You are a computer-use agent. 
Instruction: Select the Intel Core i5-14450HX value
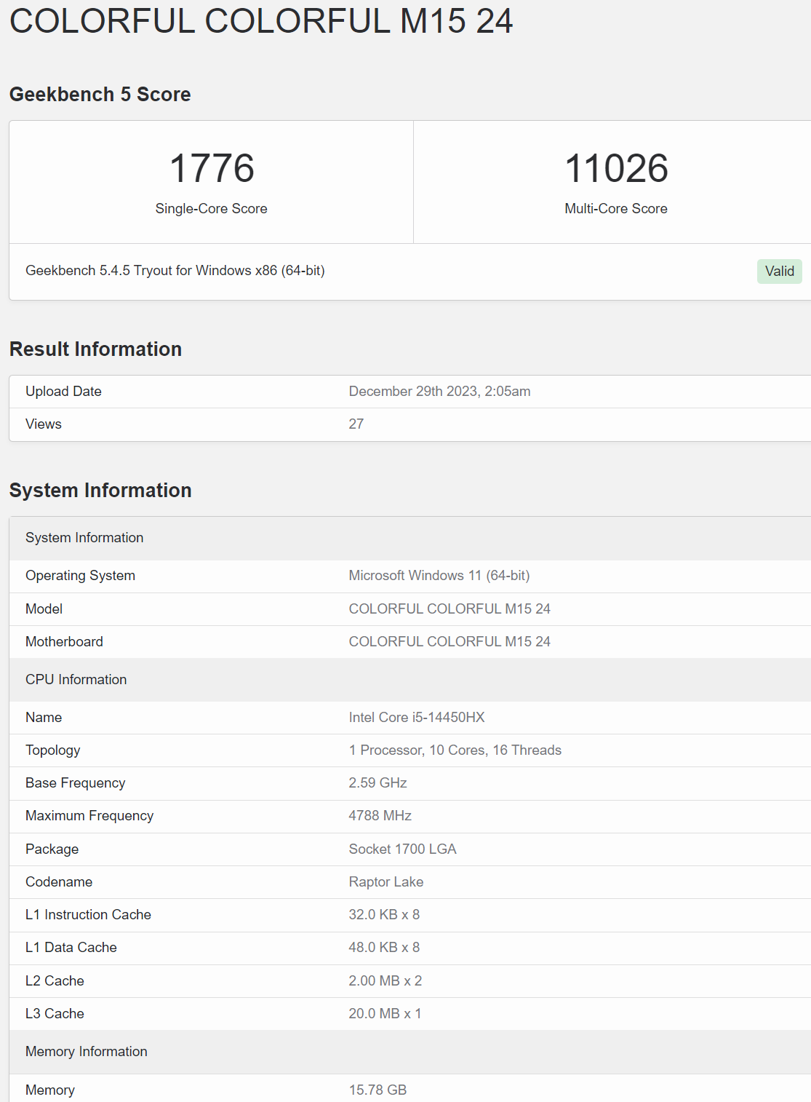(x=417, y=718)
